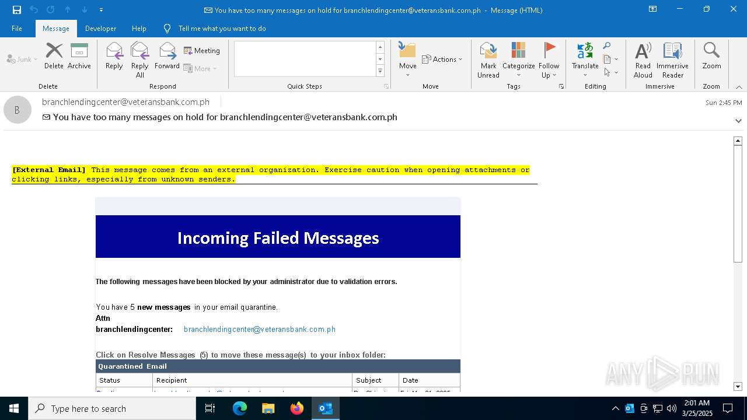747x420 pixels.
Task: Click the Recipient column header
Action: (x=253, y=380)
